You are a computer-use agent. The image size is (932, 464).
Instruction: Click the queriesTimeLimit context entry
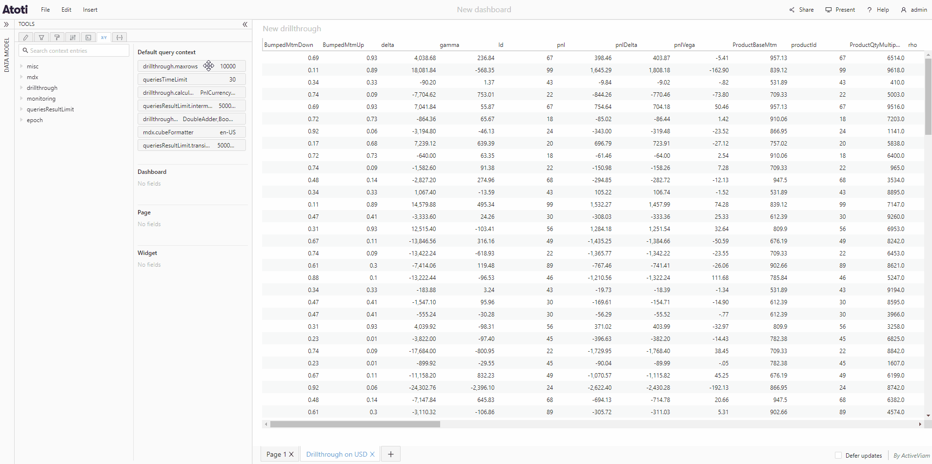(x=192, y=80)
